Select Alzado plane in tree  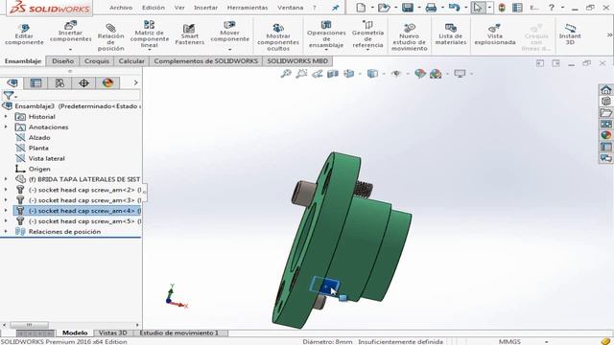coord(39,138)
